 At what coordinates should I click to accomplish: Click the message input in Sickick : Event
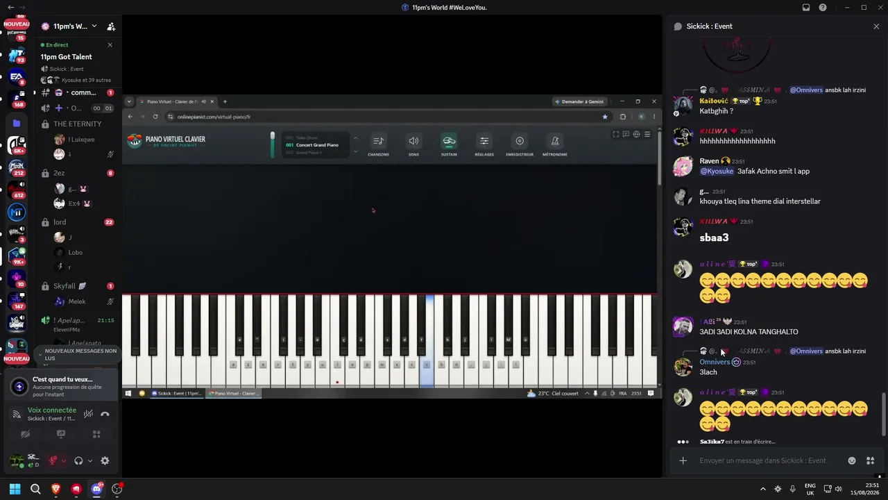coord(770,460)
